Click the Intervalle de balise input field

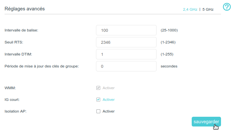126,30
